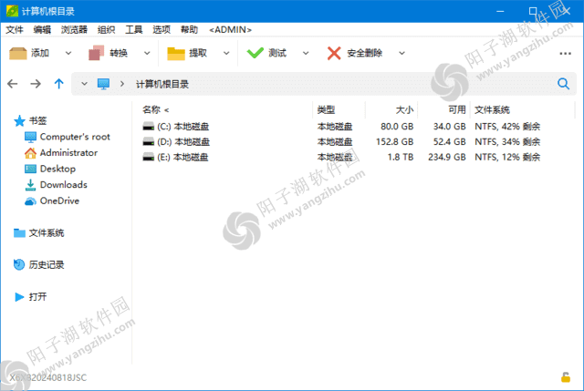Click the C: drive icon
The image size is (584, 391).
pos(148,127)
